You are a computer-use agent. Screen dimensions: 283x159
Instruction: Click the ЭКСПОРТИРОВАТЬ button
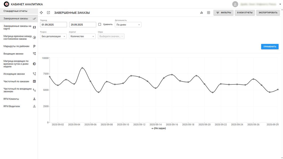(268, 12)
